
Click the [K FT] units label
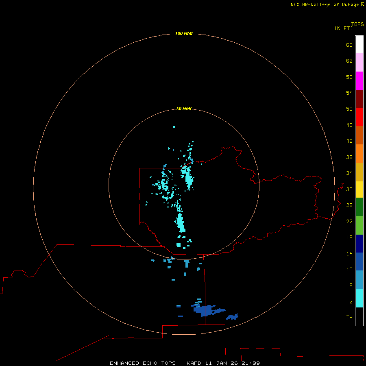(344, 28)
